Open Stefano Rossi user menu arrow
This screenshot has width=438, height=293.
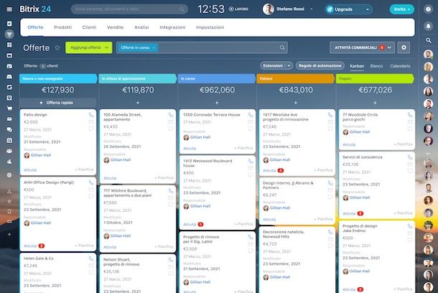click(x=312, y=9)
